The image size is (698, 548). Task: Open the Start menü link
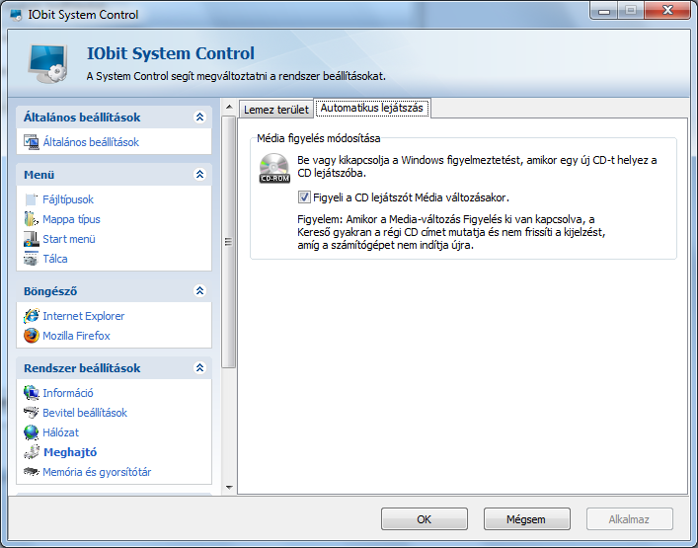[x=69, y=239]
